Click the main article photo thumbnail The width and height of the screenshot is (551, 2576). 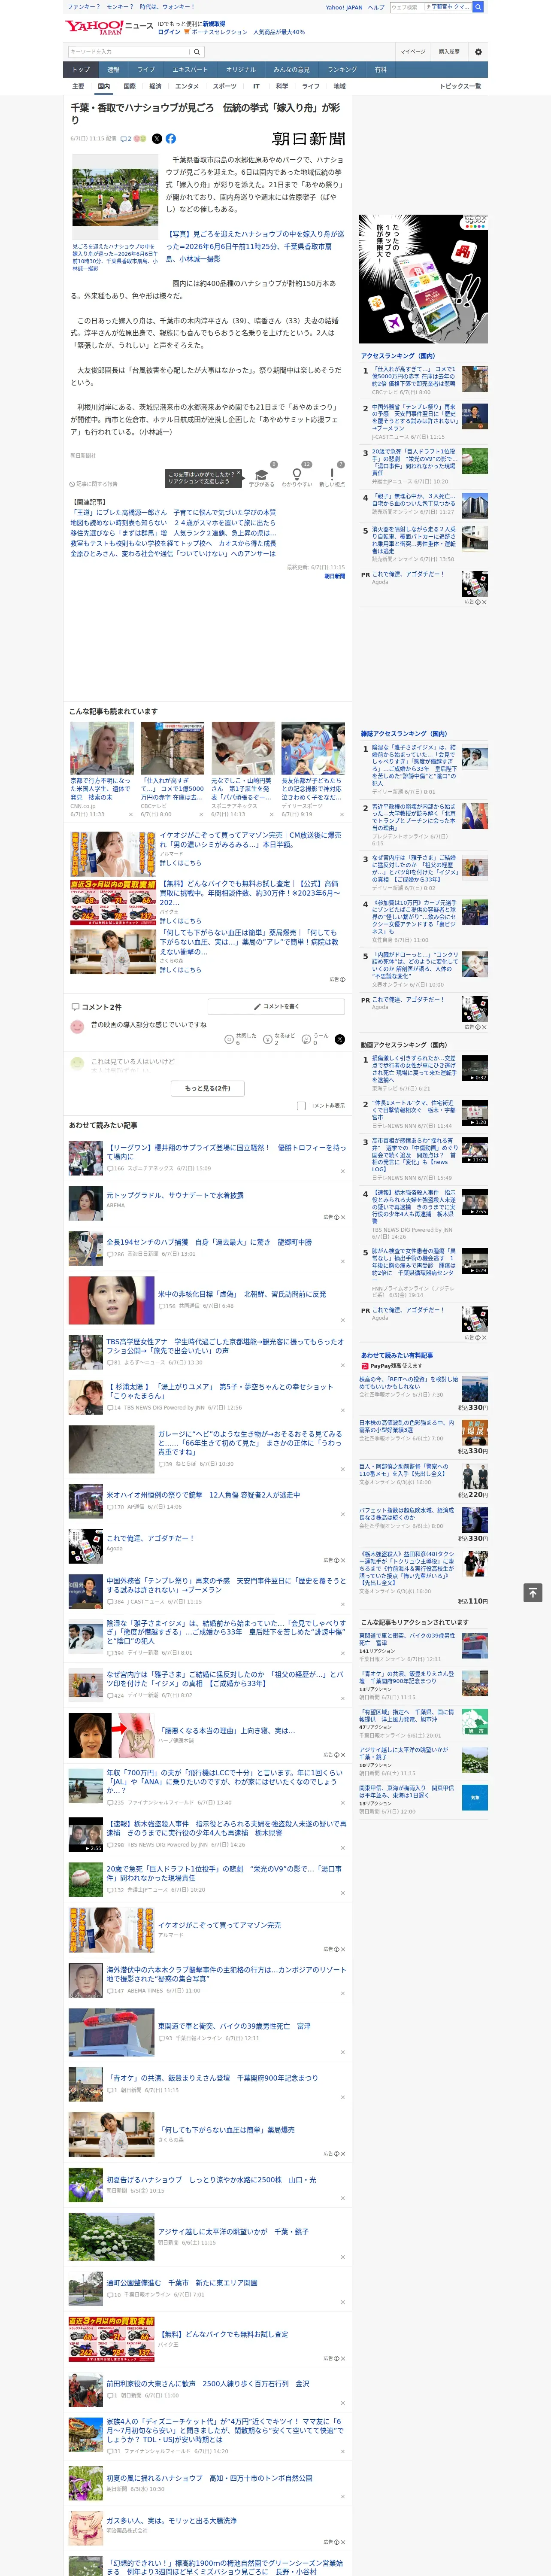(x=115, y=196)
